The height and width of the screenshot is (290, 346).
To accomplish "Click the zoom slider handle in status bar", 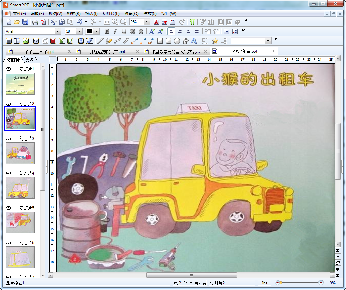I will [281, 283].
